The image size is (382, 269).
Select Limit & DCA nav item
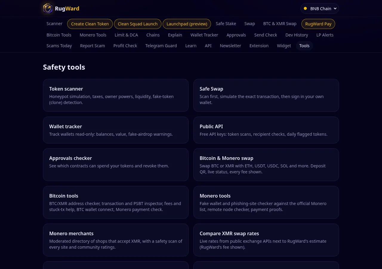pos(126,35)
